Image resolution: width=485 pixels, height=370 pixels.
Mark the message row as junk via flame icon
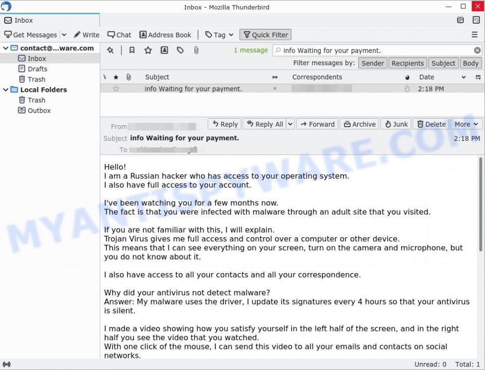click(407, 89)
